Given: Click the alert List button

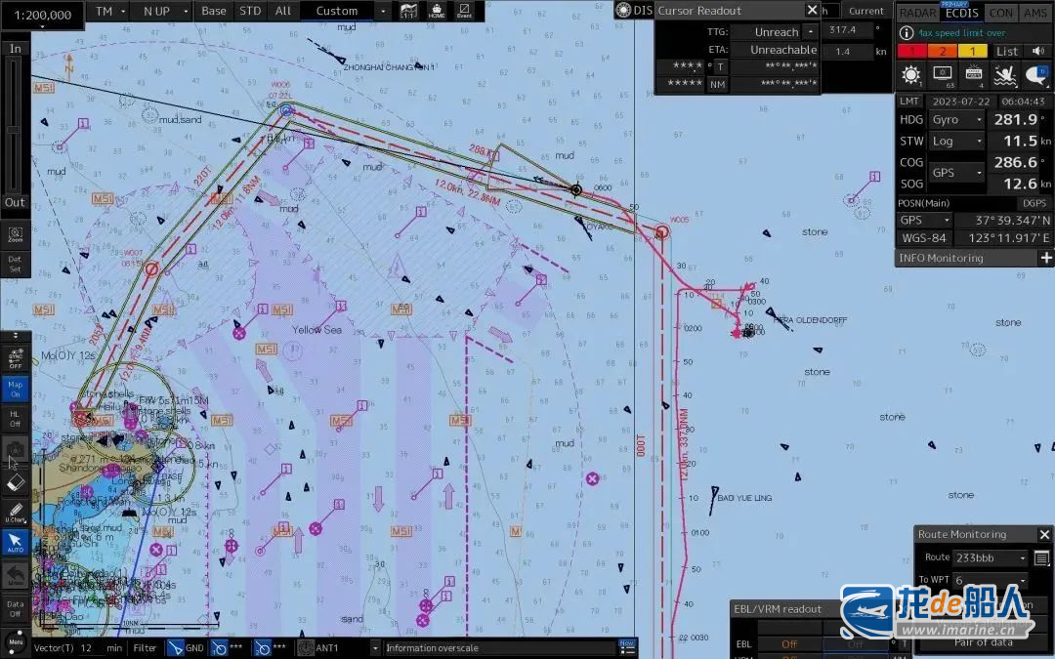Looking at the screenshot, I should [1007, 51].
